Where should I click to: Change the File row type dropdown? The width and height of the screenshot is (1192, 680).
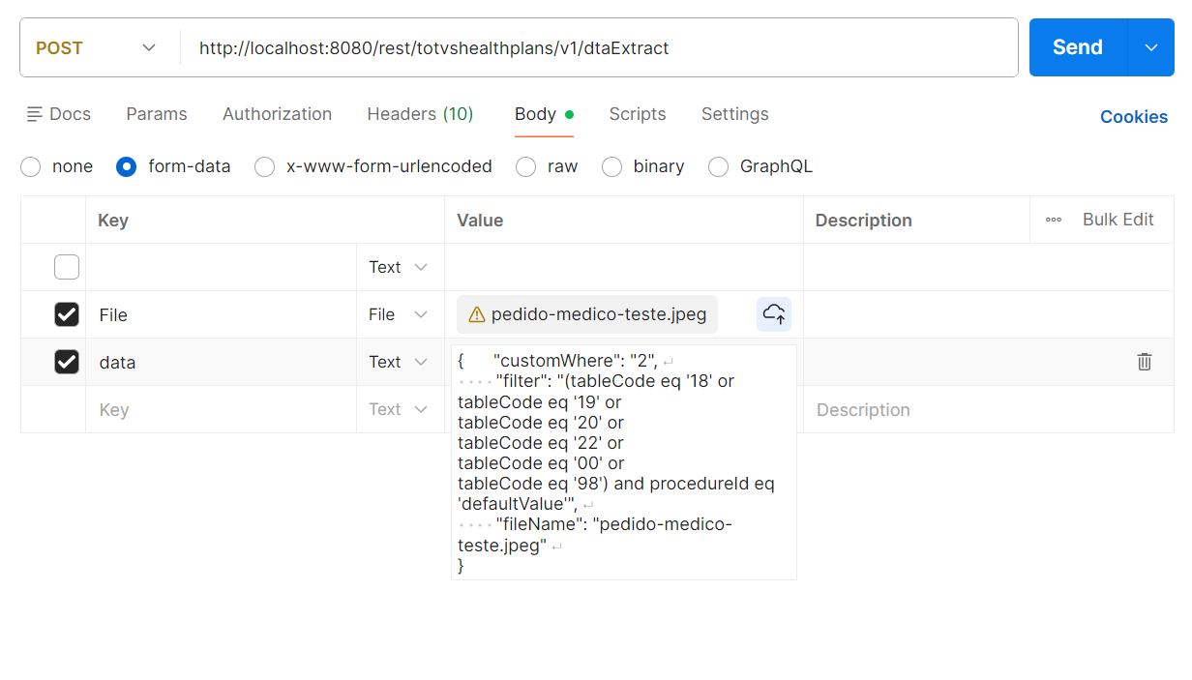[x=398, y=314]
